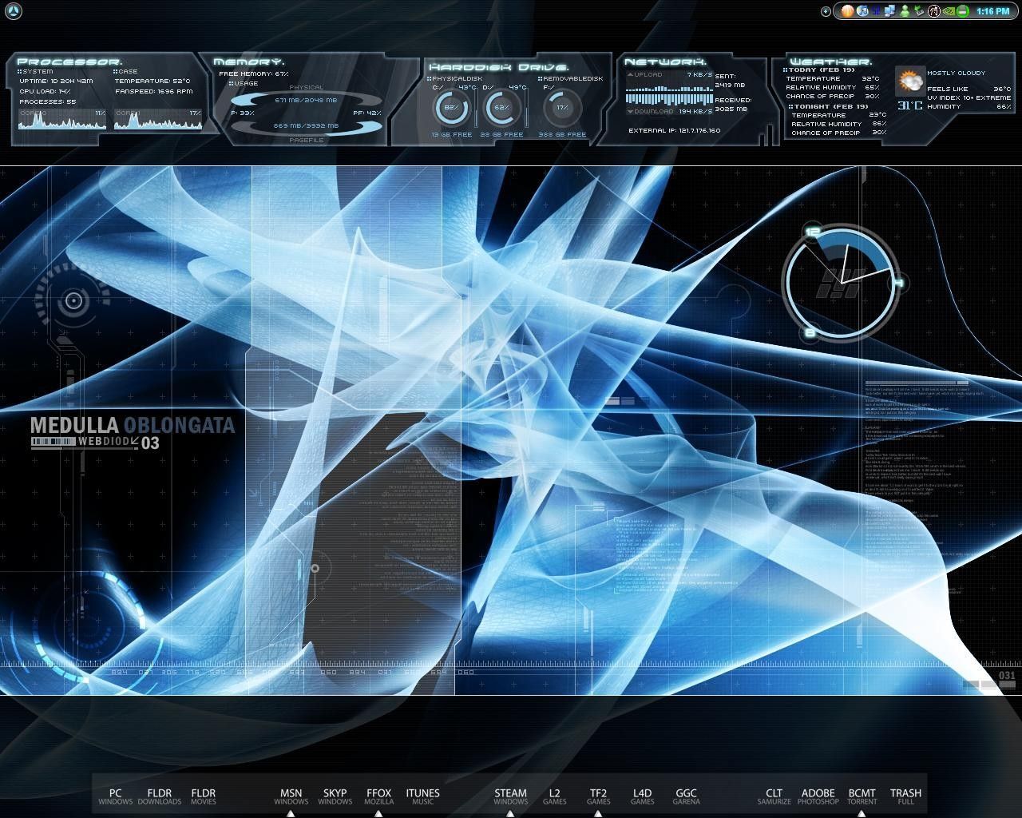Open the network computers tray icon
The height and width of the screenshot is (818, 1022).
[x=889, y=10]
